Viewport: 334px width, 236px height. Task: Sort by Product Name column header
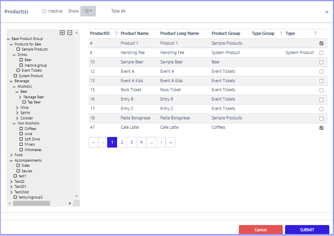coord(135,33)
